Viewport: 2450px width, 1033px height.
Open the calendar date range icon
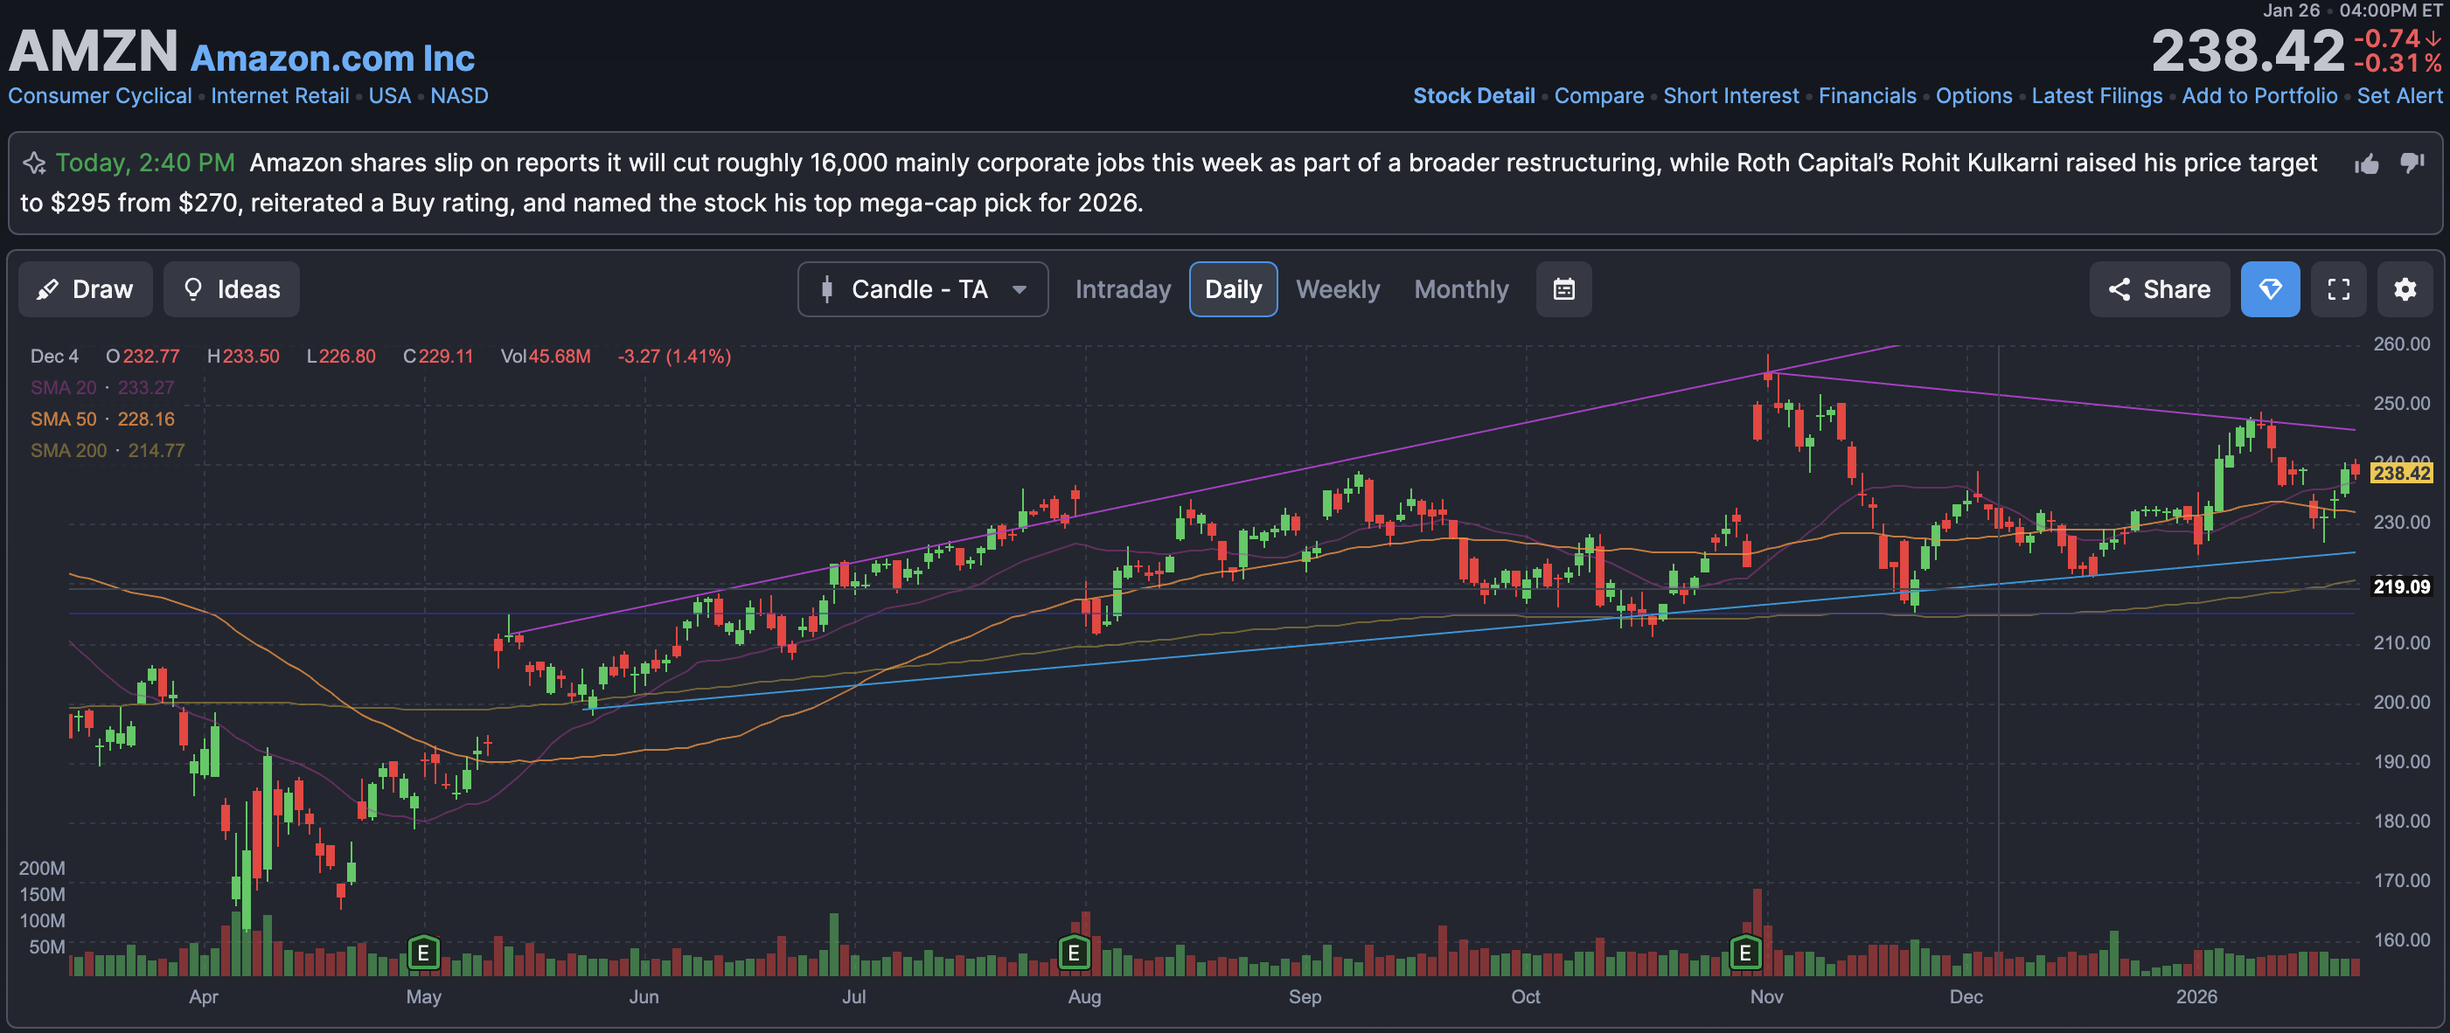pyautogui.click(x=1563, y=289)
